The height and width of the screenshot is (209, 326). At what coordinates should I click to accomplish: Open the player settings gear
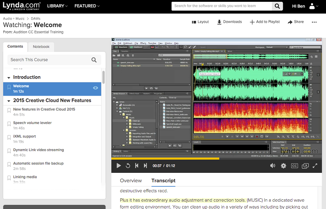pos(283,165)
